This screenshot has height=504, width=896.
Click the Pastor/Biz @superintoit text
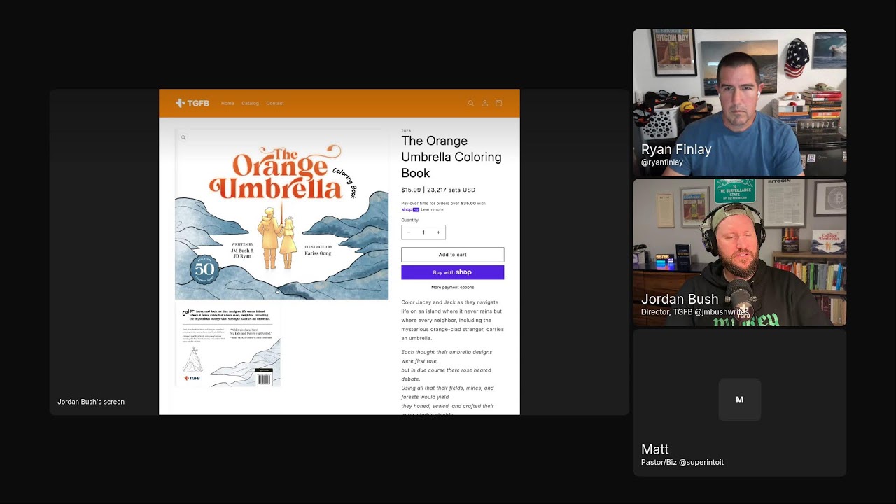[x=682, y=462]
